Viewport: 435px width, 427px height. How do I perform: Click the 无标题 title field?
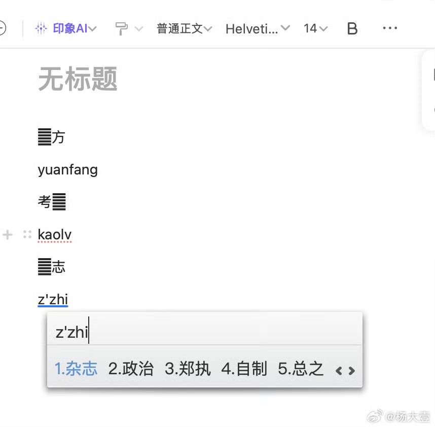point(78,79)
